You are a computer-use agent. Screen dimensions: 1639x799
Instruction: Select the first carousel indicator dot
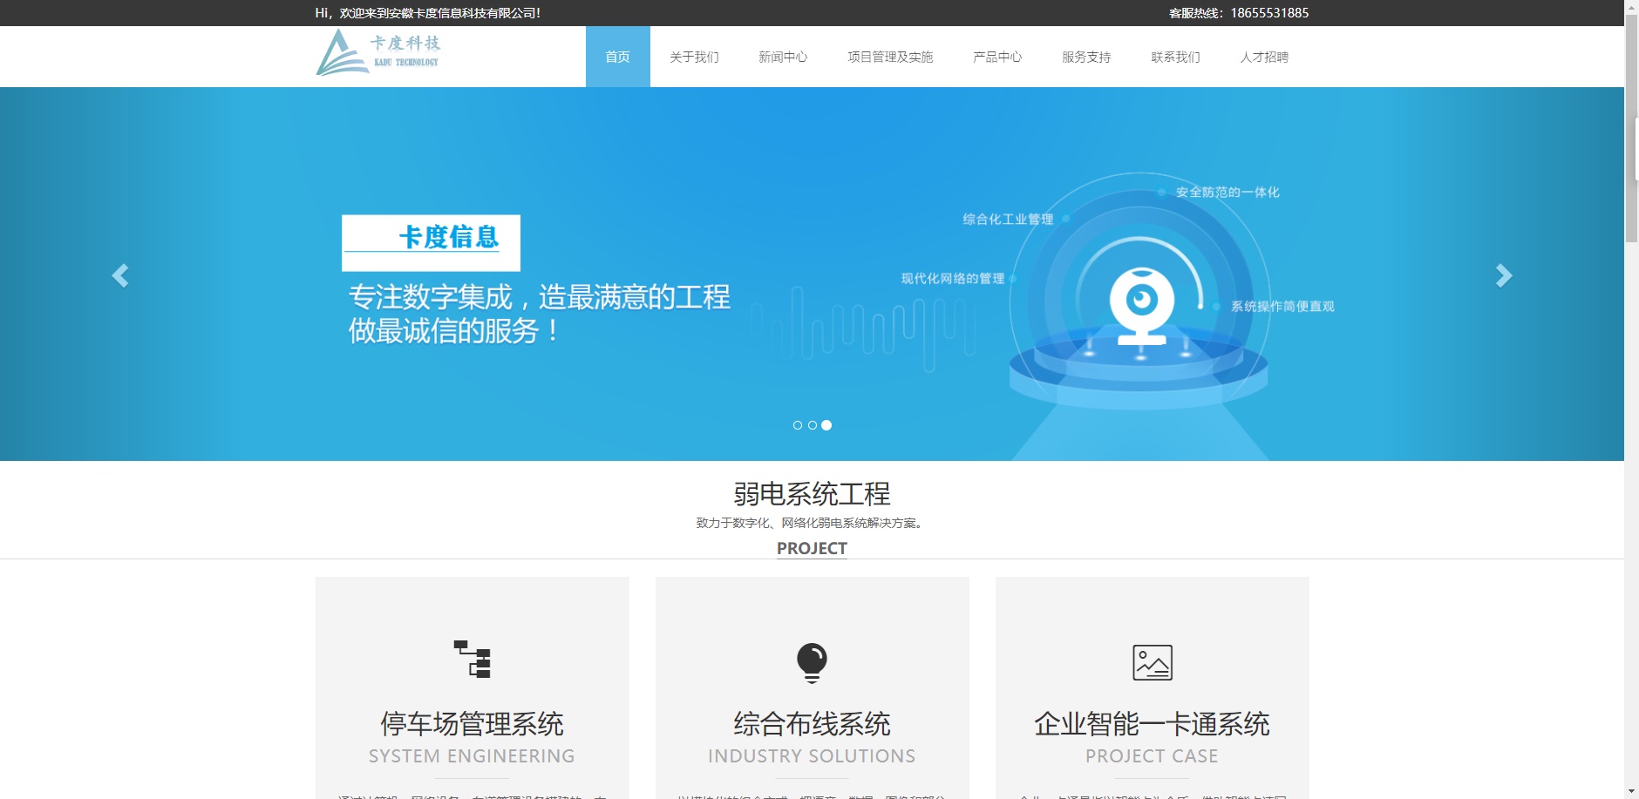point(798,425)
